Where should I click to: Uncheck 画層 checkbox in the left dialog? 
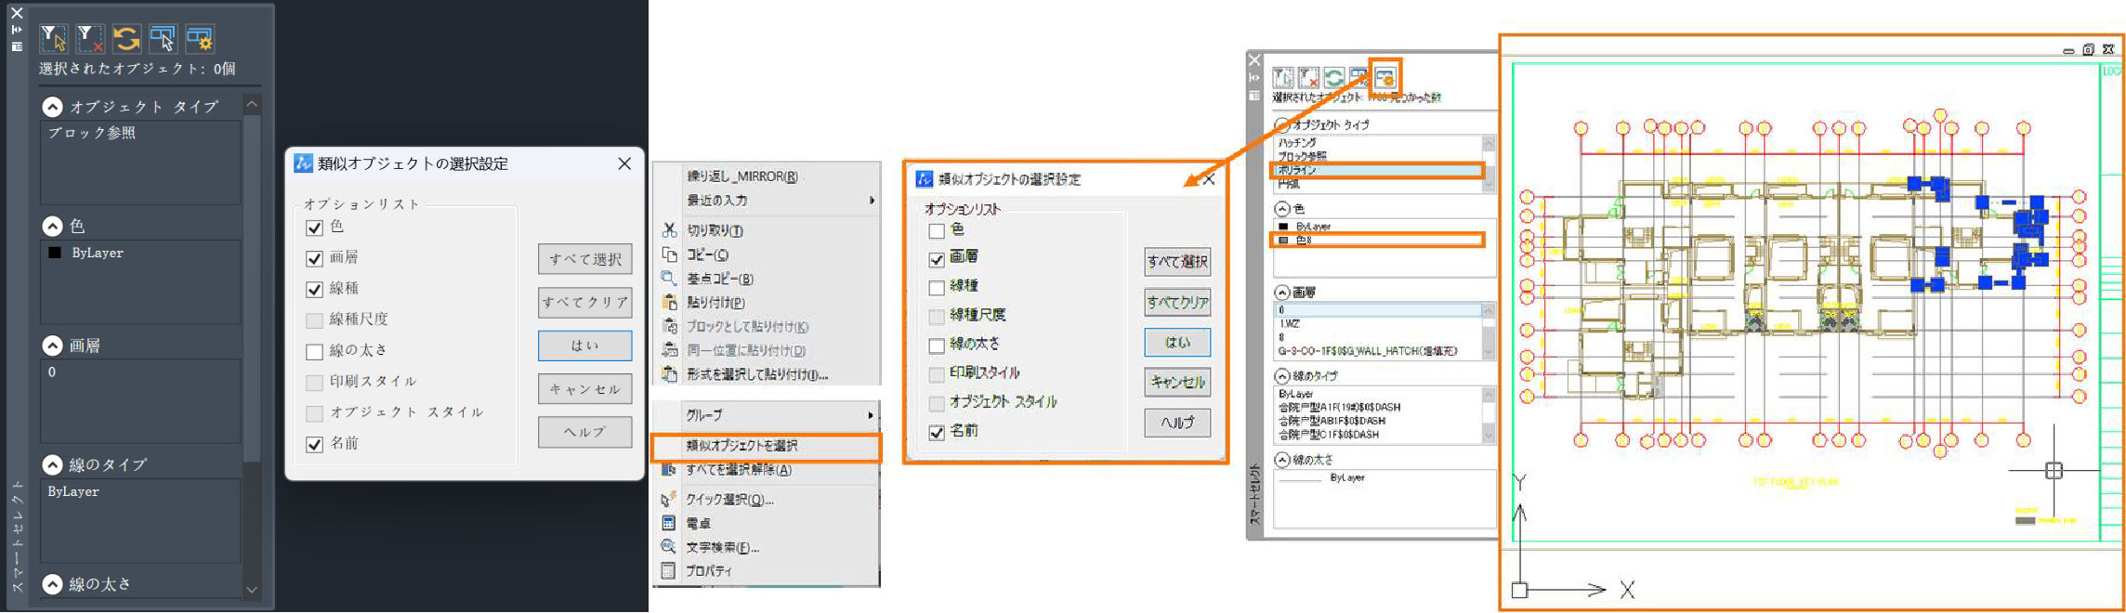coord(314,258)
